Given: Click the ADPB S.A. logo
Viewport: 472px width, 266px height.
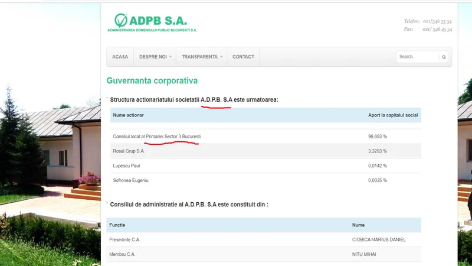Looking at the screenshot, I should click(x=152, y=22).
